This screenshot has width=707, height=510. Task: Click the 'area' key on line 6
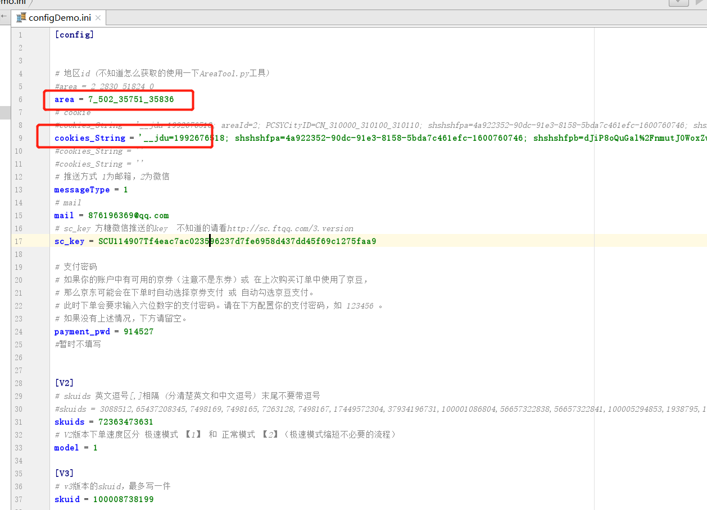(x=64, y=99)
